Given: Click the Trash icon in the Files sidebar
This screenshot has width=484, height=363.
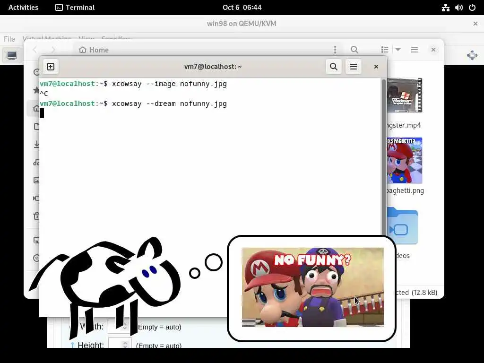Looking at the screenshot, I should pos(36,216).
